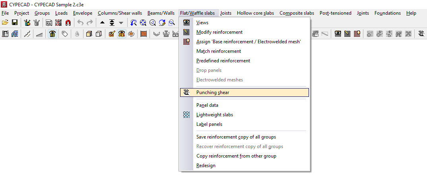Click the gray sloped ramp icon
The height and width of the screenshot is (181, 427).
pos(39,34)
